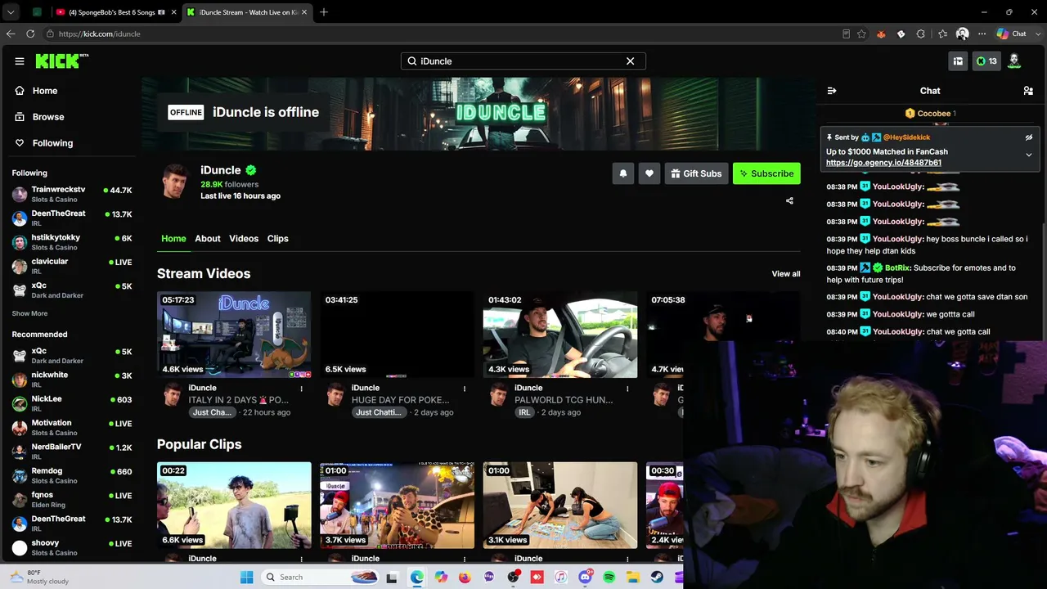Open Firefox from the taskbar
Image resolution: width=1047 pixels, height=589 pixels.
[x=465, y=578]
